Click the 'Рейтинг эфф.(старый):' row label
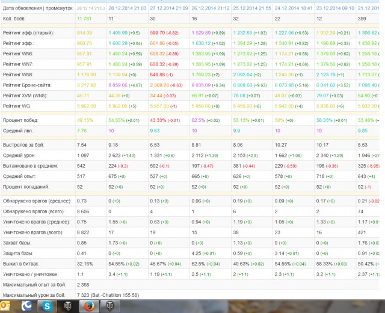 click(28, 33)
